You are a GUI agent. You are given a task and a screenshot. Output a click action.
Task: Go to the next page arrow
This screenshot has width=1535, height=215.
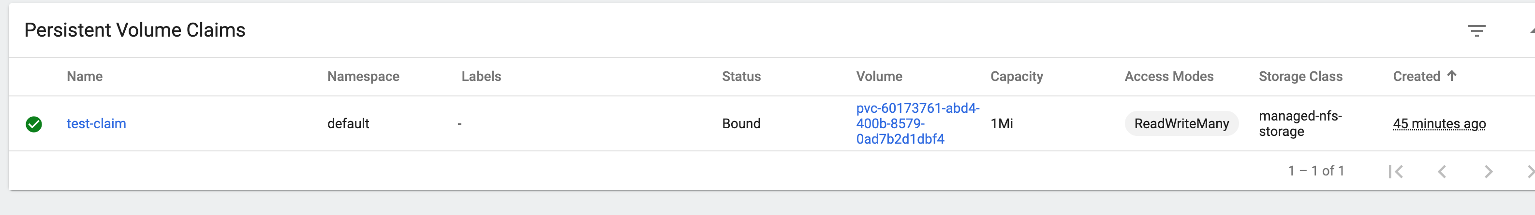click(1488, 172)
